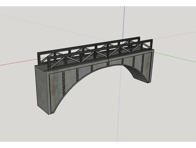Select the center seam on the bridge's front face

(108, 63)
